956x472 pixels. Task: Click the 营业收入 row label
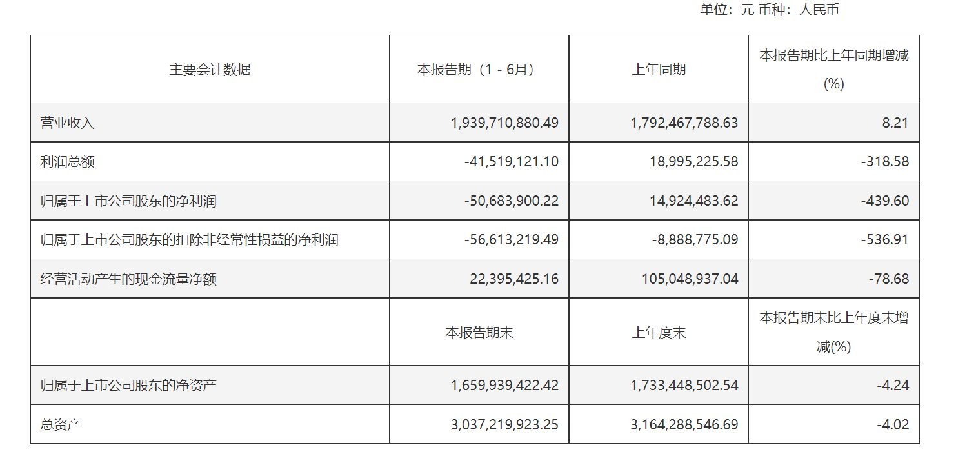click(x=68, y=123)
